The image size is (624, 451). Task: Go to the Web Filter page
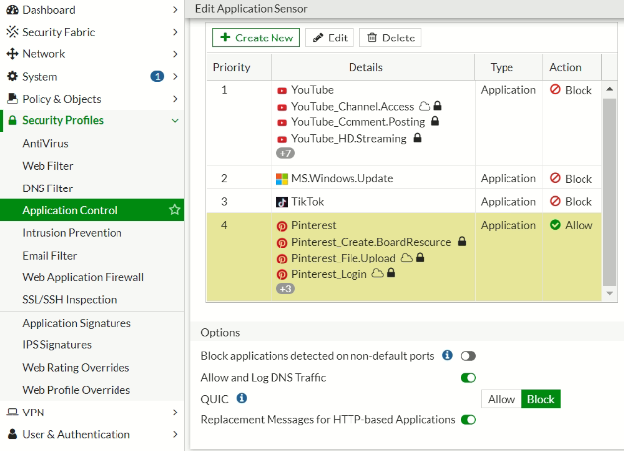coord(47,166)
